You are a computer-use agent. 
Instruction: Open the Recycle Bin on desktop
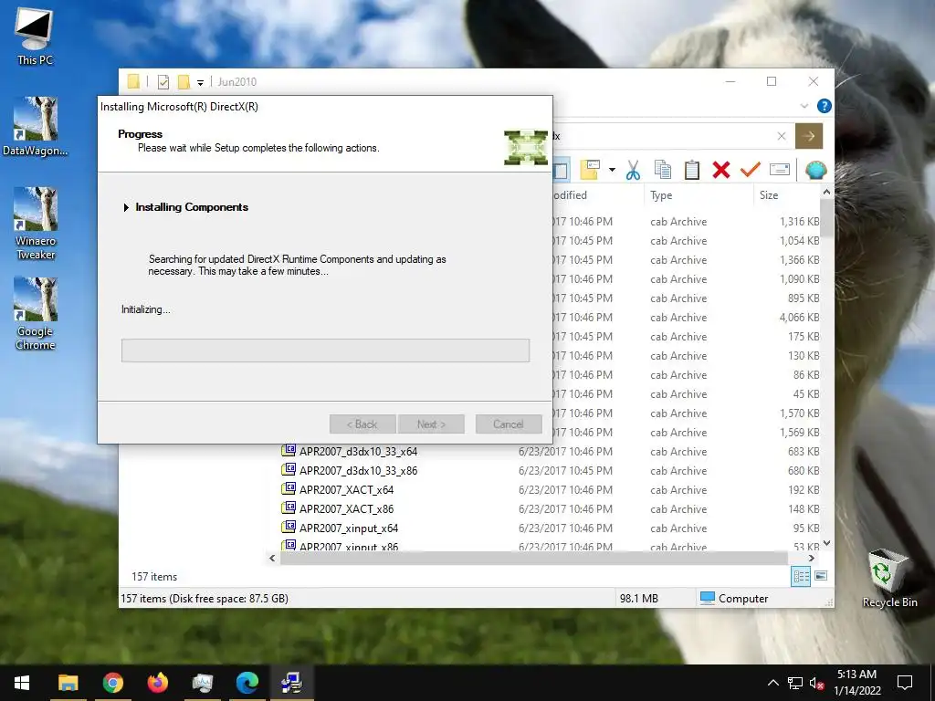coord(889,578)
